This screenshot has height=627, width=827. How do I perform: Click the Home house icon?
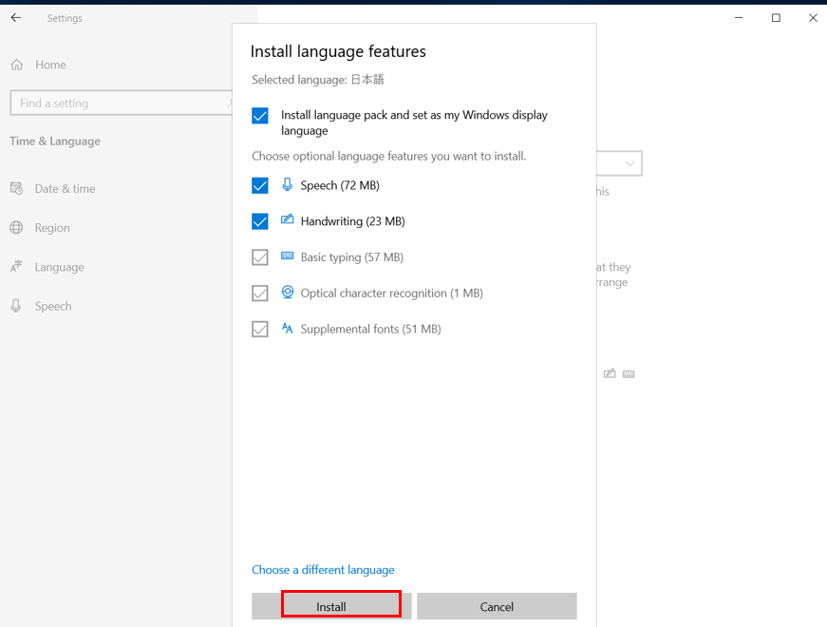pos(17,65)
